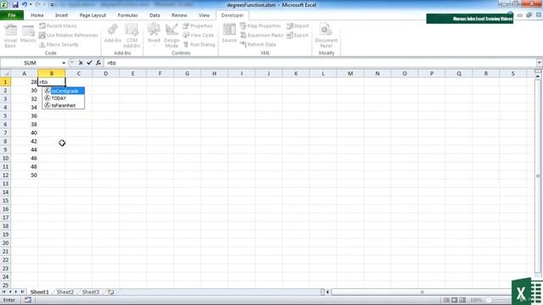Viewport: 543px width, 305px height.
Task: Click the Undo arrow icon
Action: tap(25, 5)
